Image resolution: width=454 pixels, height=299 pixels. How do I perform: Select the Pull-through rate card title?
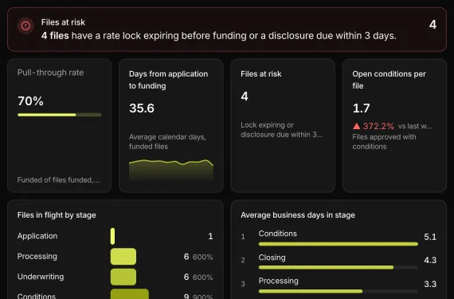(x=50, y=73)
